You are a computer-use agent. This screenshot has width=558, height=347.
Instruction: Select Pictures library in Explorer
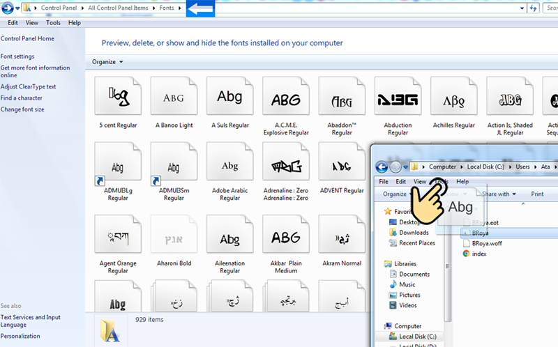[405, 295]
